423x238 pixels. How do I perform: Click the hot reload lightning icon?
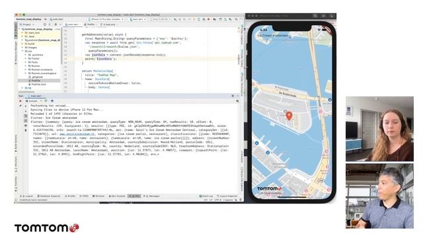[41, 101]
